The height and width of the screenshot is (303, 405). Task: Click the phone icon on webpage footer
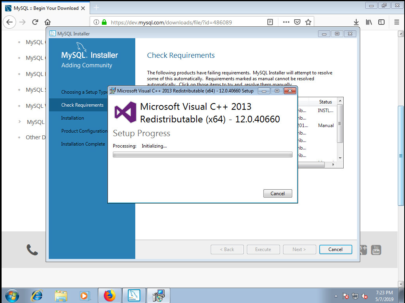click(32, 250)
